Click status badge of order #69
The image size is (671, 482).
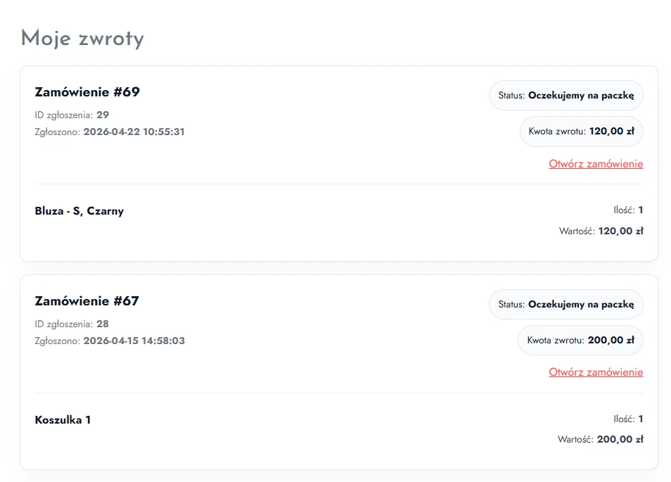point(565,96)
